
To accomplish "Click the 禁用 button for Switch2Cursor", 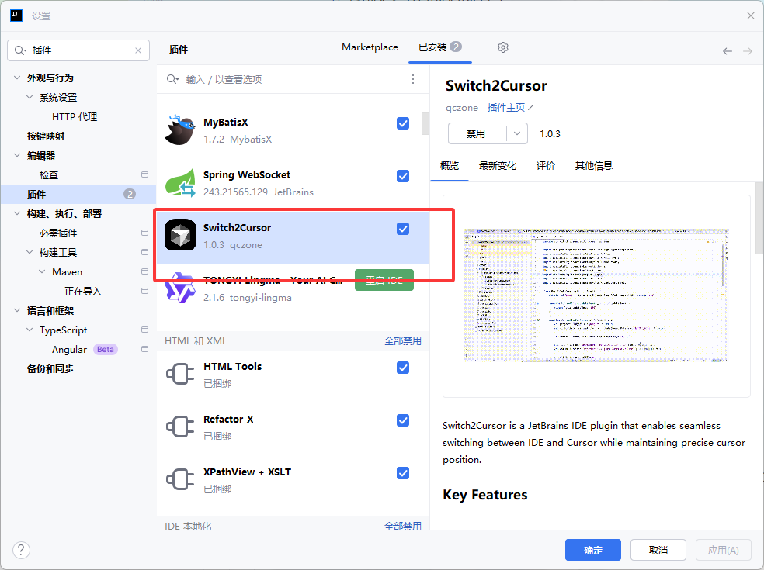I will [x=477, y=133].
